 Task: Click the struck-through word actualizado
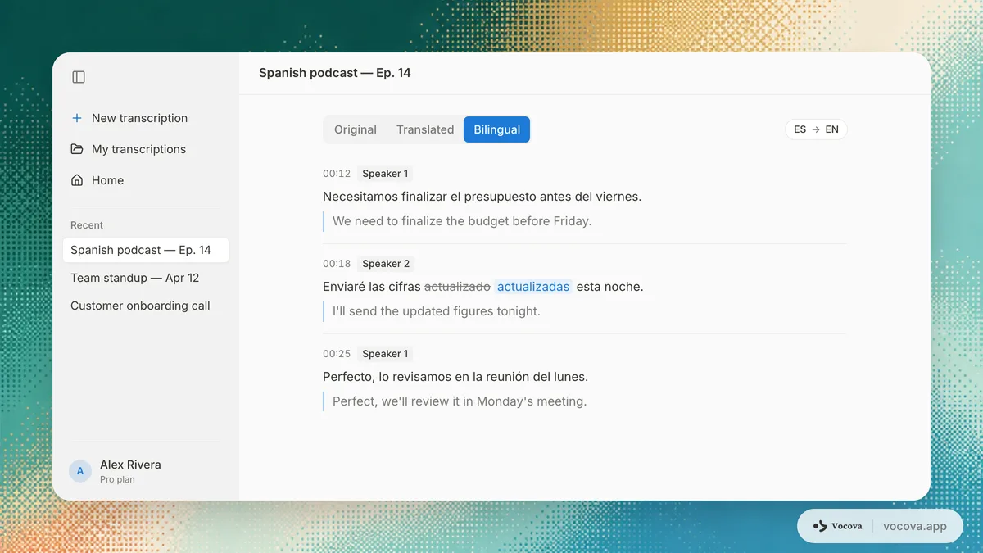tap(457, 287)
